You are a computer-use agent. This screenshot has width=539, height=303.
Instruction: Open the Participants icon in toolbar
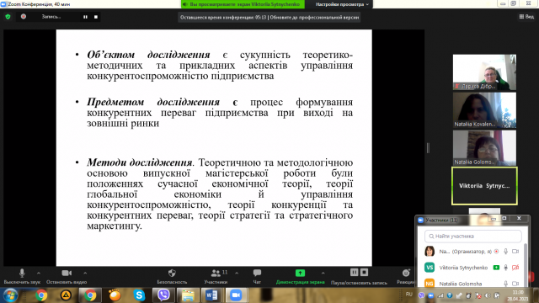[216, 273]
